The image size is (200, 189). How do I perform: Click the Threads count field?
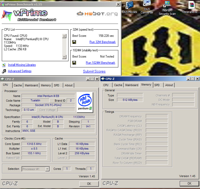point(91,169)
